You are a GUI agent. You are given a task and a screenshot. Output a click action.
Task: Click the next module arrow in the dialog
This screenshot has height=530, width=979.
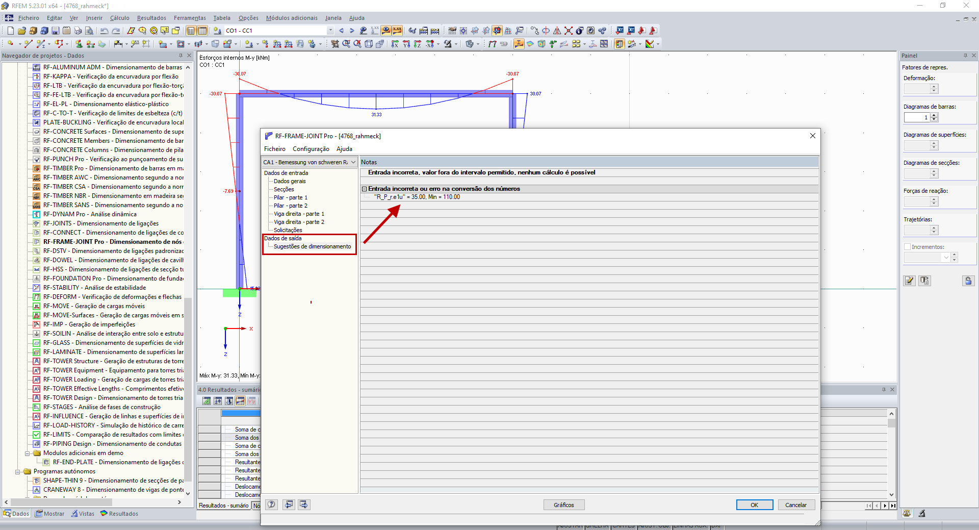point(304,504)
